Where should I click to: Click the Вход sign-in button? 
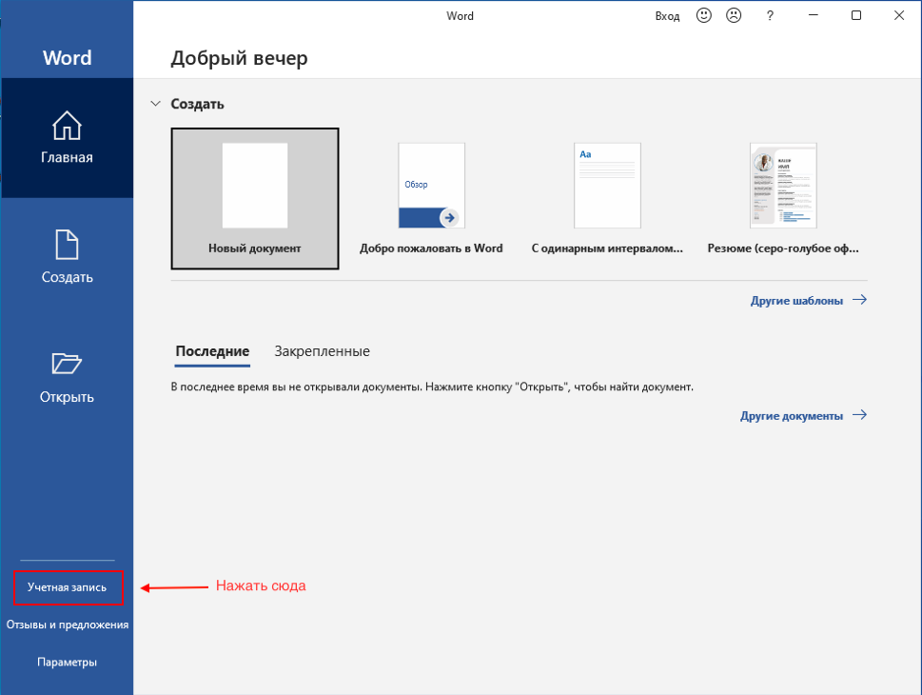pyautogui.click(x=667, y=16)
